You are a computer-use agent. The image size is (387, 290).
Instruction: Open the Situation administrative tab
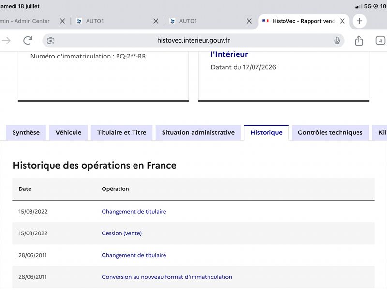click(x=198, y=132)
